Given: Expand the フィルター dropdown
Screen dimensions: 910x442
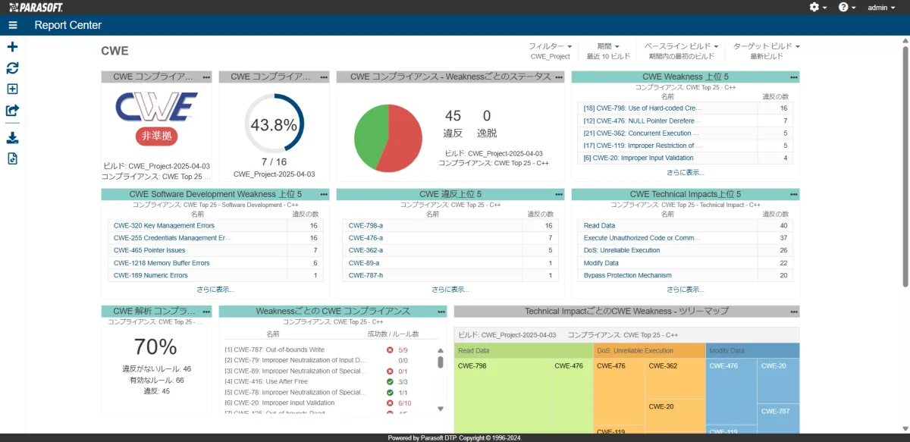Looking at the screenshot, I should [550, 46].
